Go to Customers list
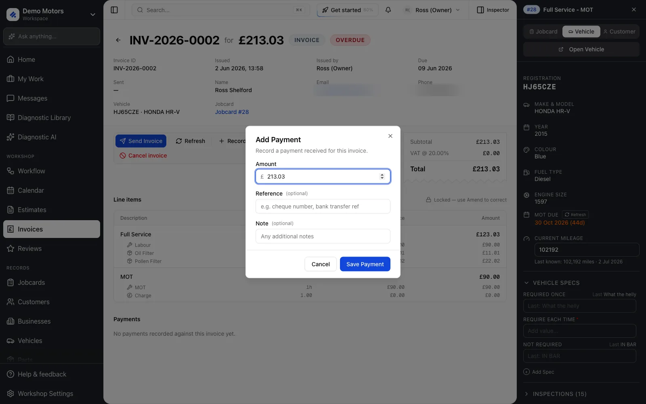The width and height of the screenshot is (646, 404). 52,302
